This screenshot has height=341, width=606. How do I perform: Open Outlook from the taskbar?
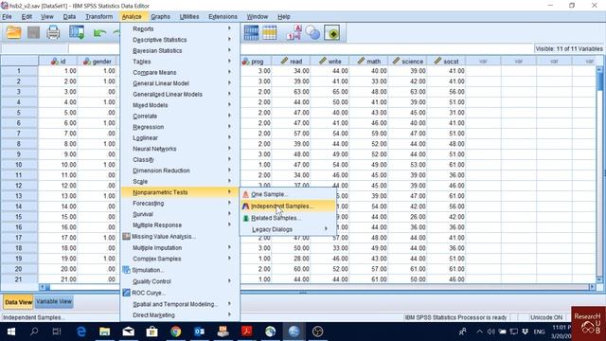(199, 332)
